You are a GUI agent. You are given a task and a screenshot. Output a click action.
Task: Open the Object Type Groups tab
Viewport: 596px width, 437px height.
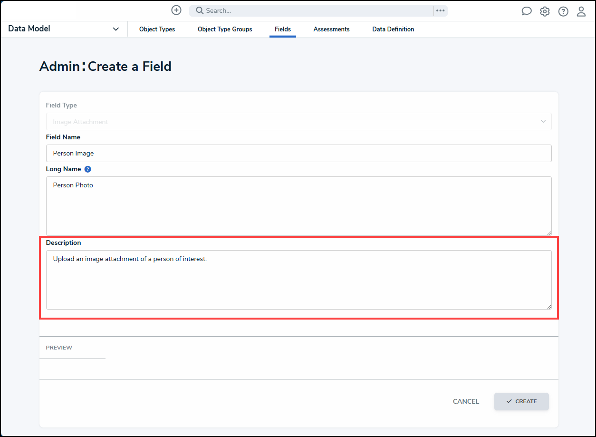point(225,29)
